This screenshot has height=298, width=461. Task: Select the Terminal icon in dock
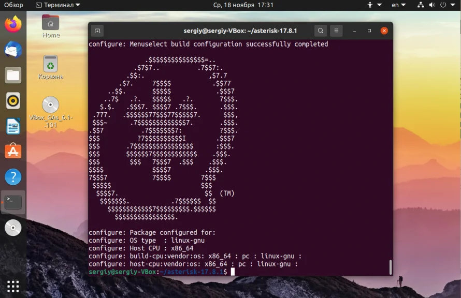tap(13, 202)
